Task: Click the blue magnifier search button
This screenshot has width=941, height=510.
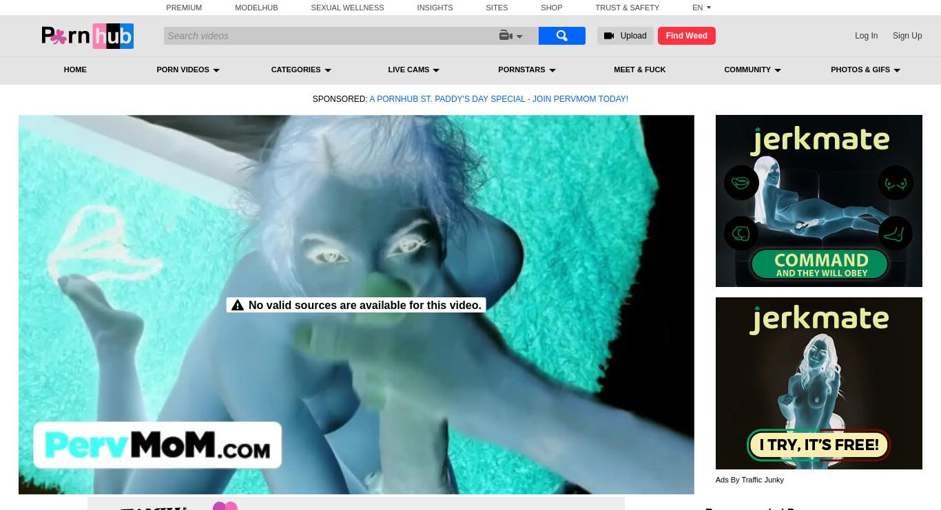Action: coord(562,36)
